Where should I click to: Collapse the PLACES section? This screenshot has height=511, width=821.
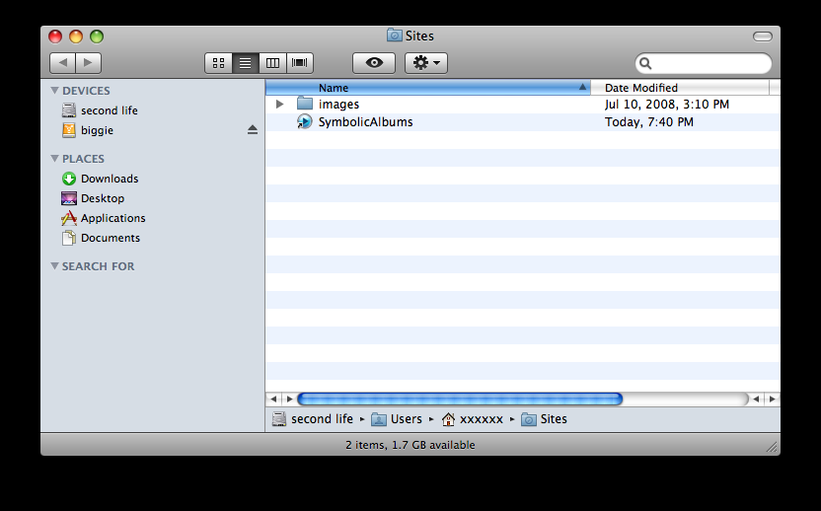(x=54, y=158)
